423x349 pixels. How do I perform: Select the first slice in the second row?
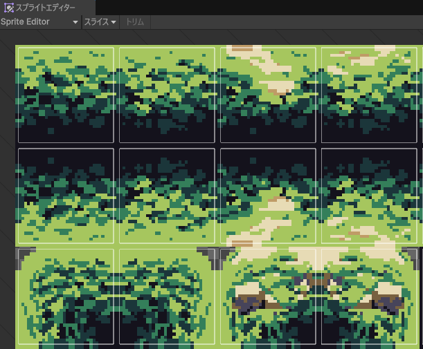click(x=66, y=196)
